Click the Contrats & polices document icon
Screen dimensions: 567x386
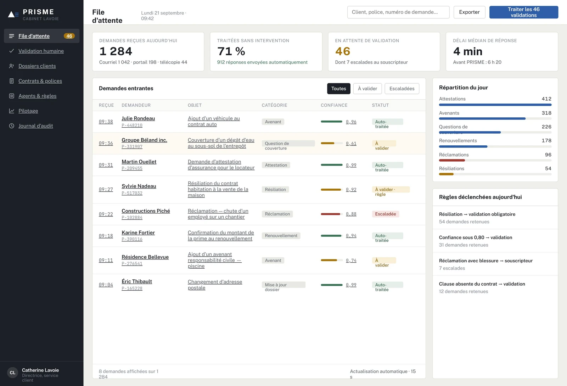click(12, 81)
